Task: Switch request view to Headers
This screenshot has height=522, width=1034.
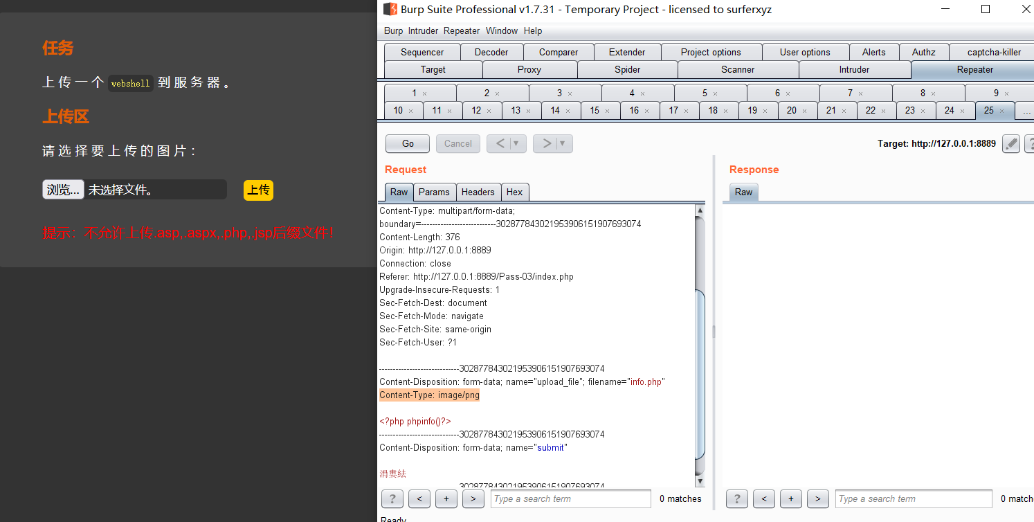Action: point(478,192)
